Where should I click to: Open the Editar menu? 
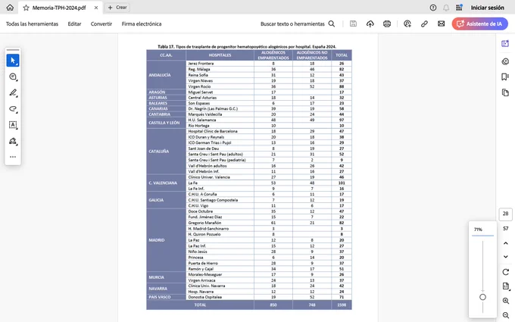point(74,23)
